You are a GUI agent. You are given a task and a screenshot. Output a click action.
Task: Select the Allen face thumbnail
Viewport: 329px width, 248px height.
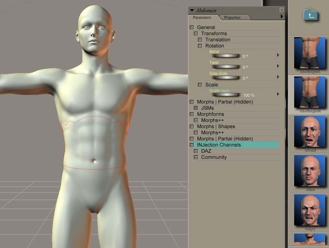pyautogui.click(x=310, y=170)
